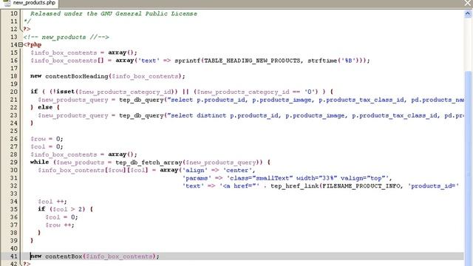Click the 'while' keyword on line 29
Screen dimensions: 473x266
[39, 163]
